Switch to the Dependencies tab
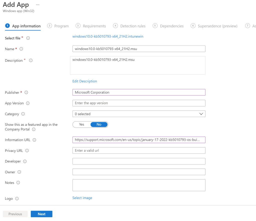The height and width of the screenshot is (221, 256). pyautogui.click(x=168, y=26)
